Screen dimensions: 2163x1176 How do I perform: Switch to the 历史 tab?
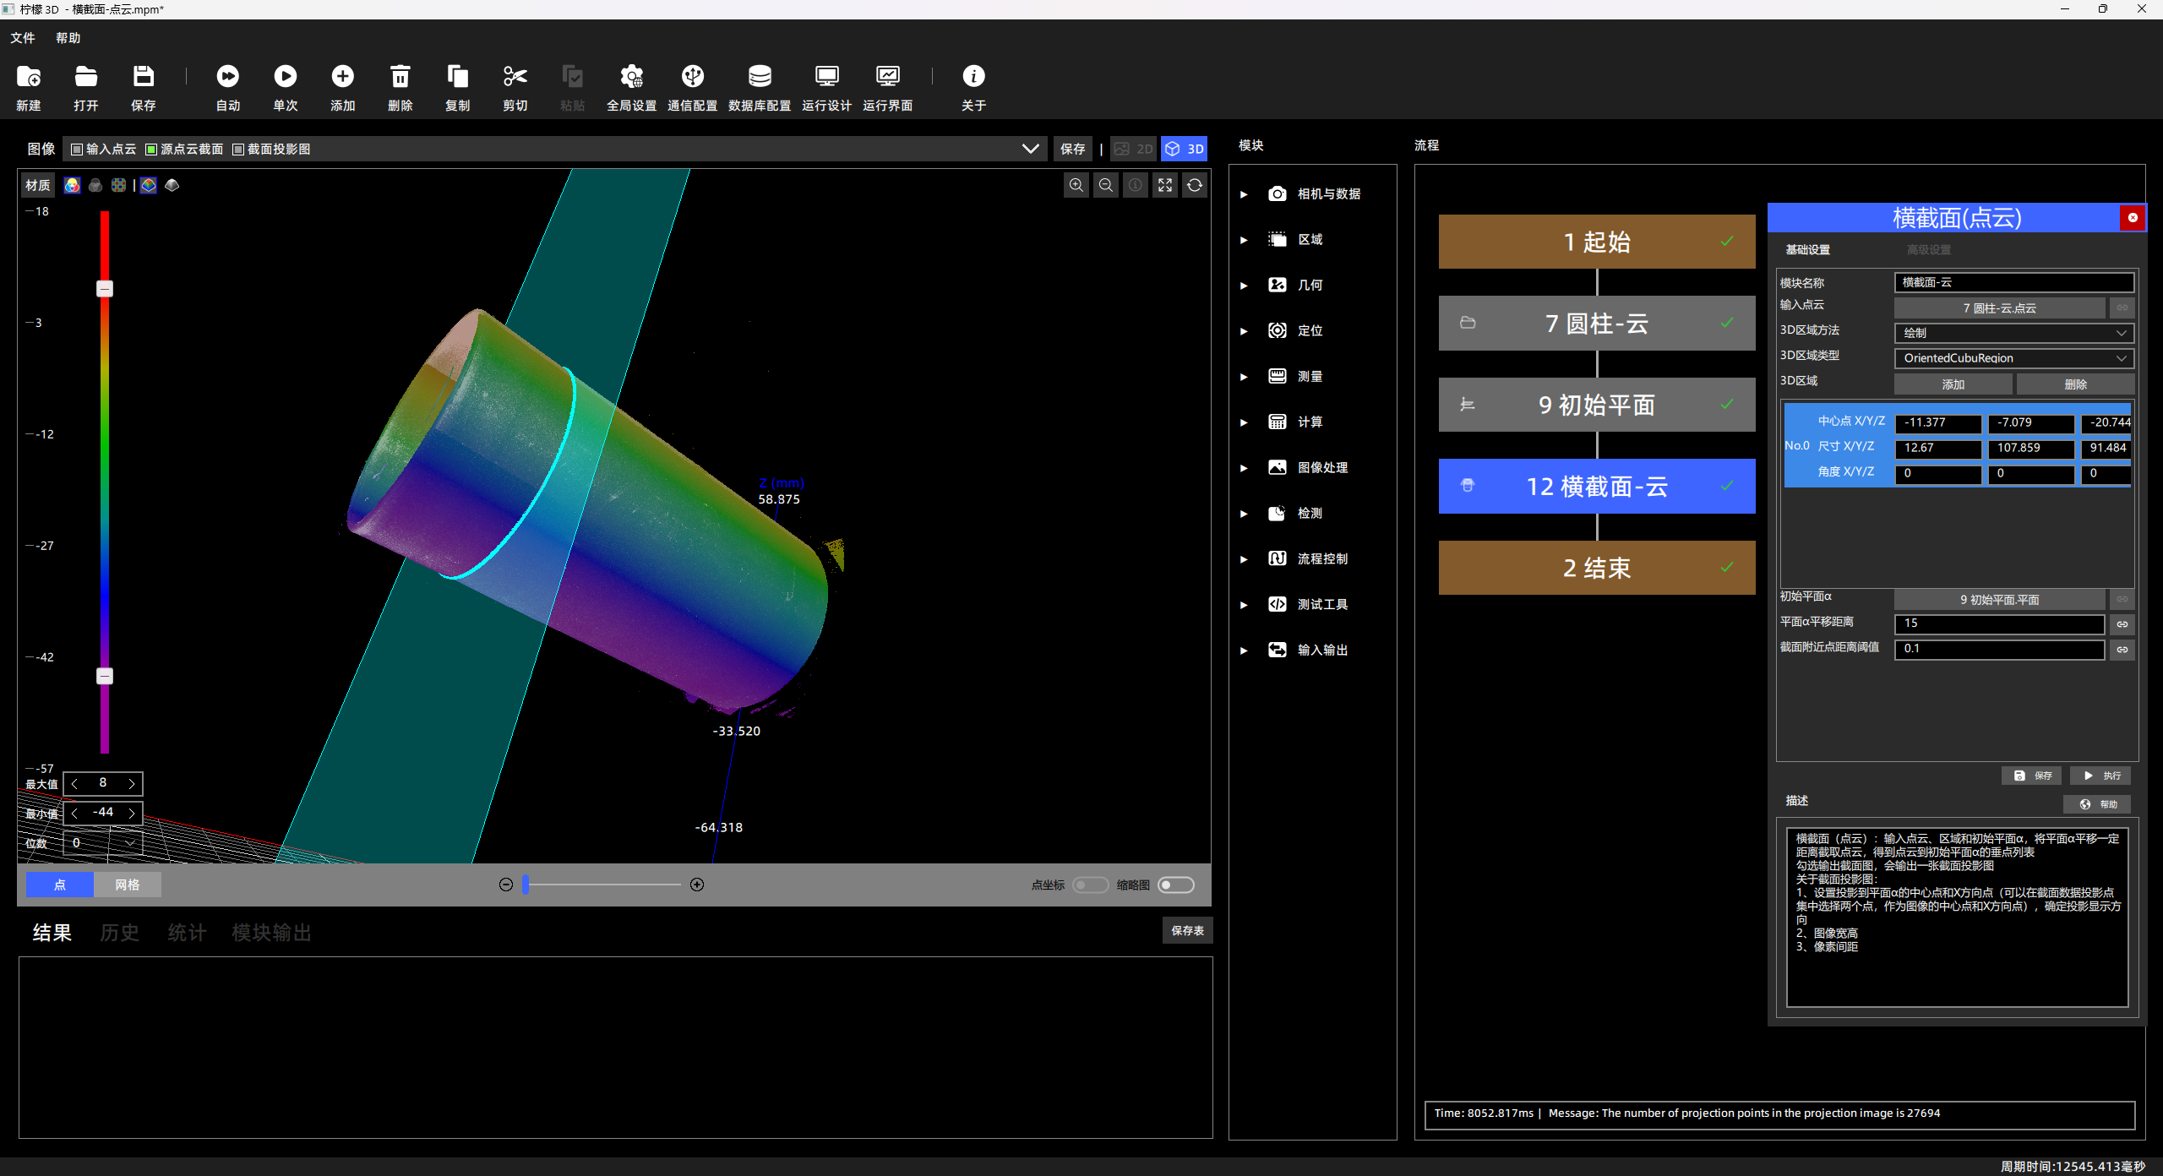point(119,933)
